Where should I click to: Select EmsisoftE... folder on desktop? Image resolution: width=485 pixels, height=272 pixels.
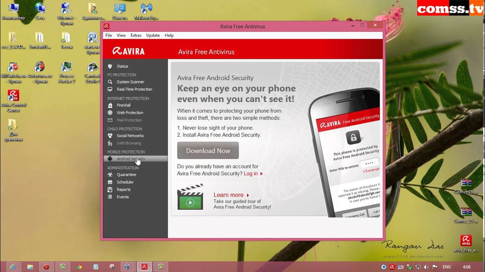[40, 40]
